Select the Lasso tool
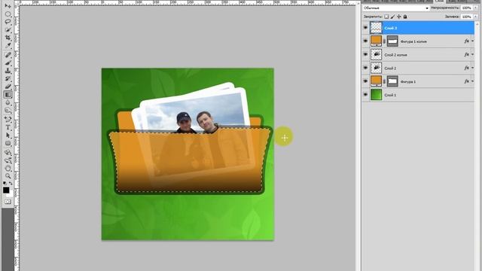Screen dimensions: 482x271 (8, 22)
